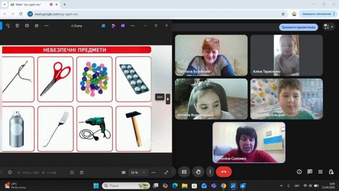Expand the 56 % zoom dropdown
The height and width of the screenshot is (191, 339).
[x=138, y=172]
